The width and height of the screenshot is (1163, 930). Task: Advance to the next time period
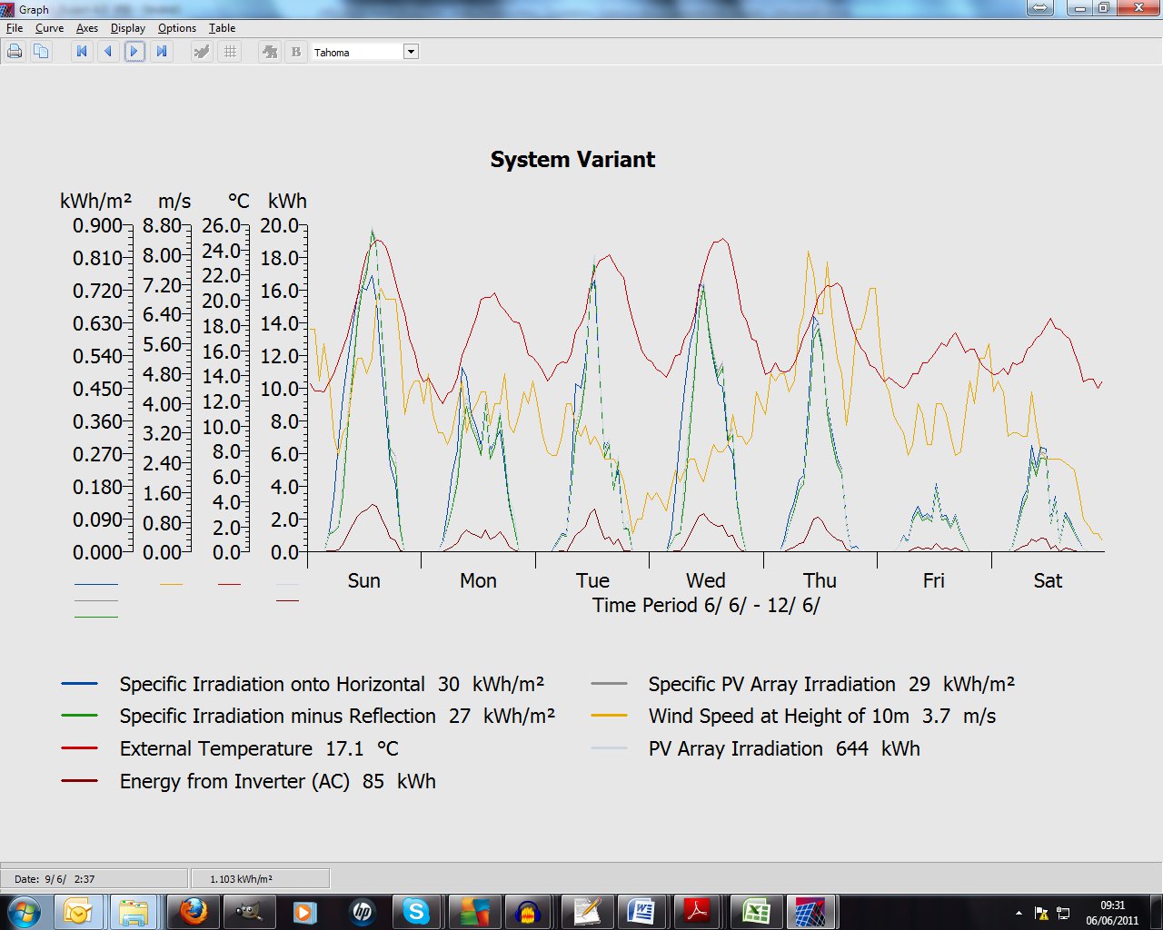point(134,52)
